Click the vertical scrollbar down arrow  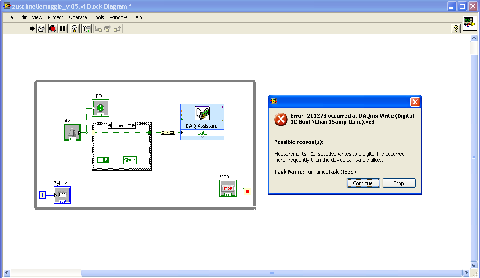[474, 266]
